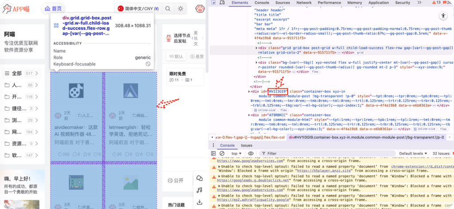Toggle the light/dark theme sun icon
This screenshot has width=454, height=209.
[x=180, y=8]
